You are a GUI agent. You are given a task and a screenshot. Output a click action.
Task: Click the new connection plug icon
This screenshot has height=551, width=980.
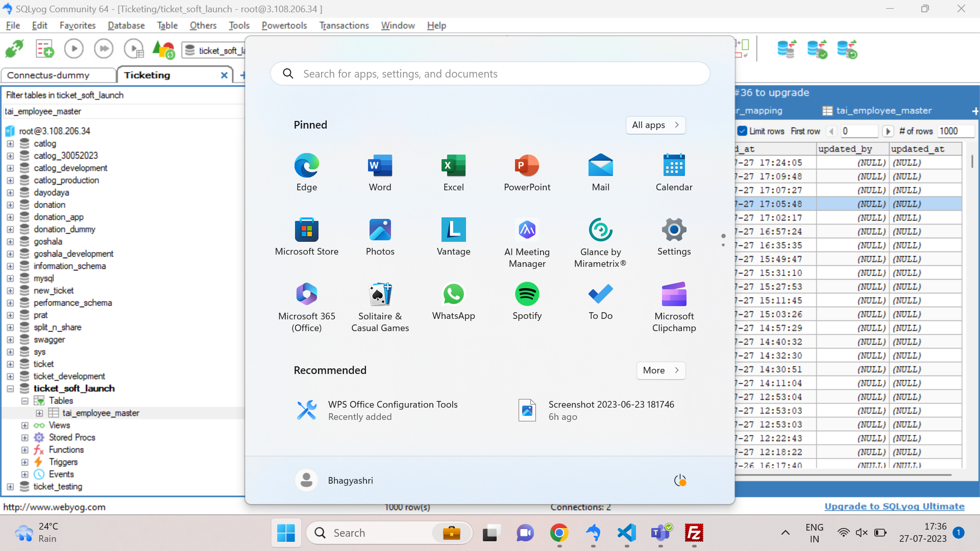(x=14, y=49)
